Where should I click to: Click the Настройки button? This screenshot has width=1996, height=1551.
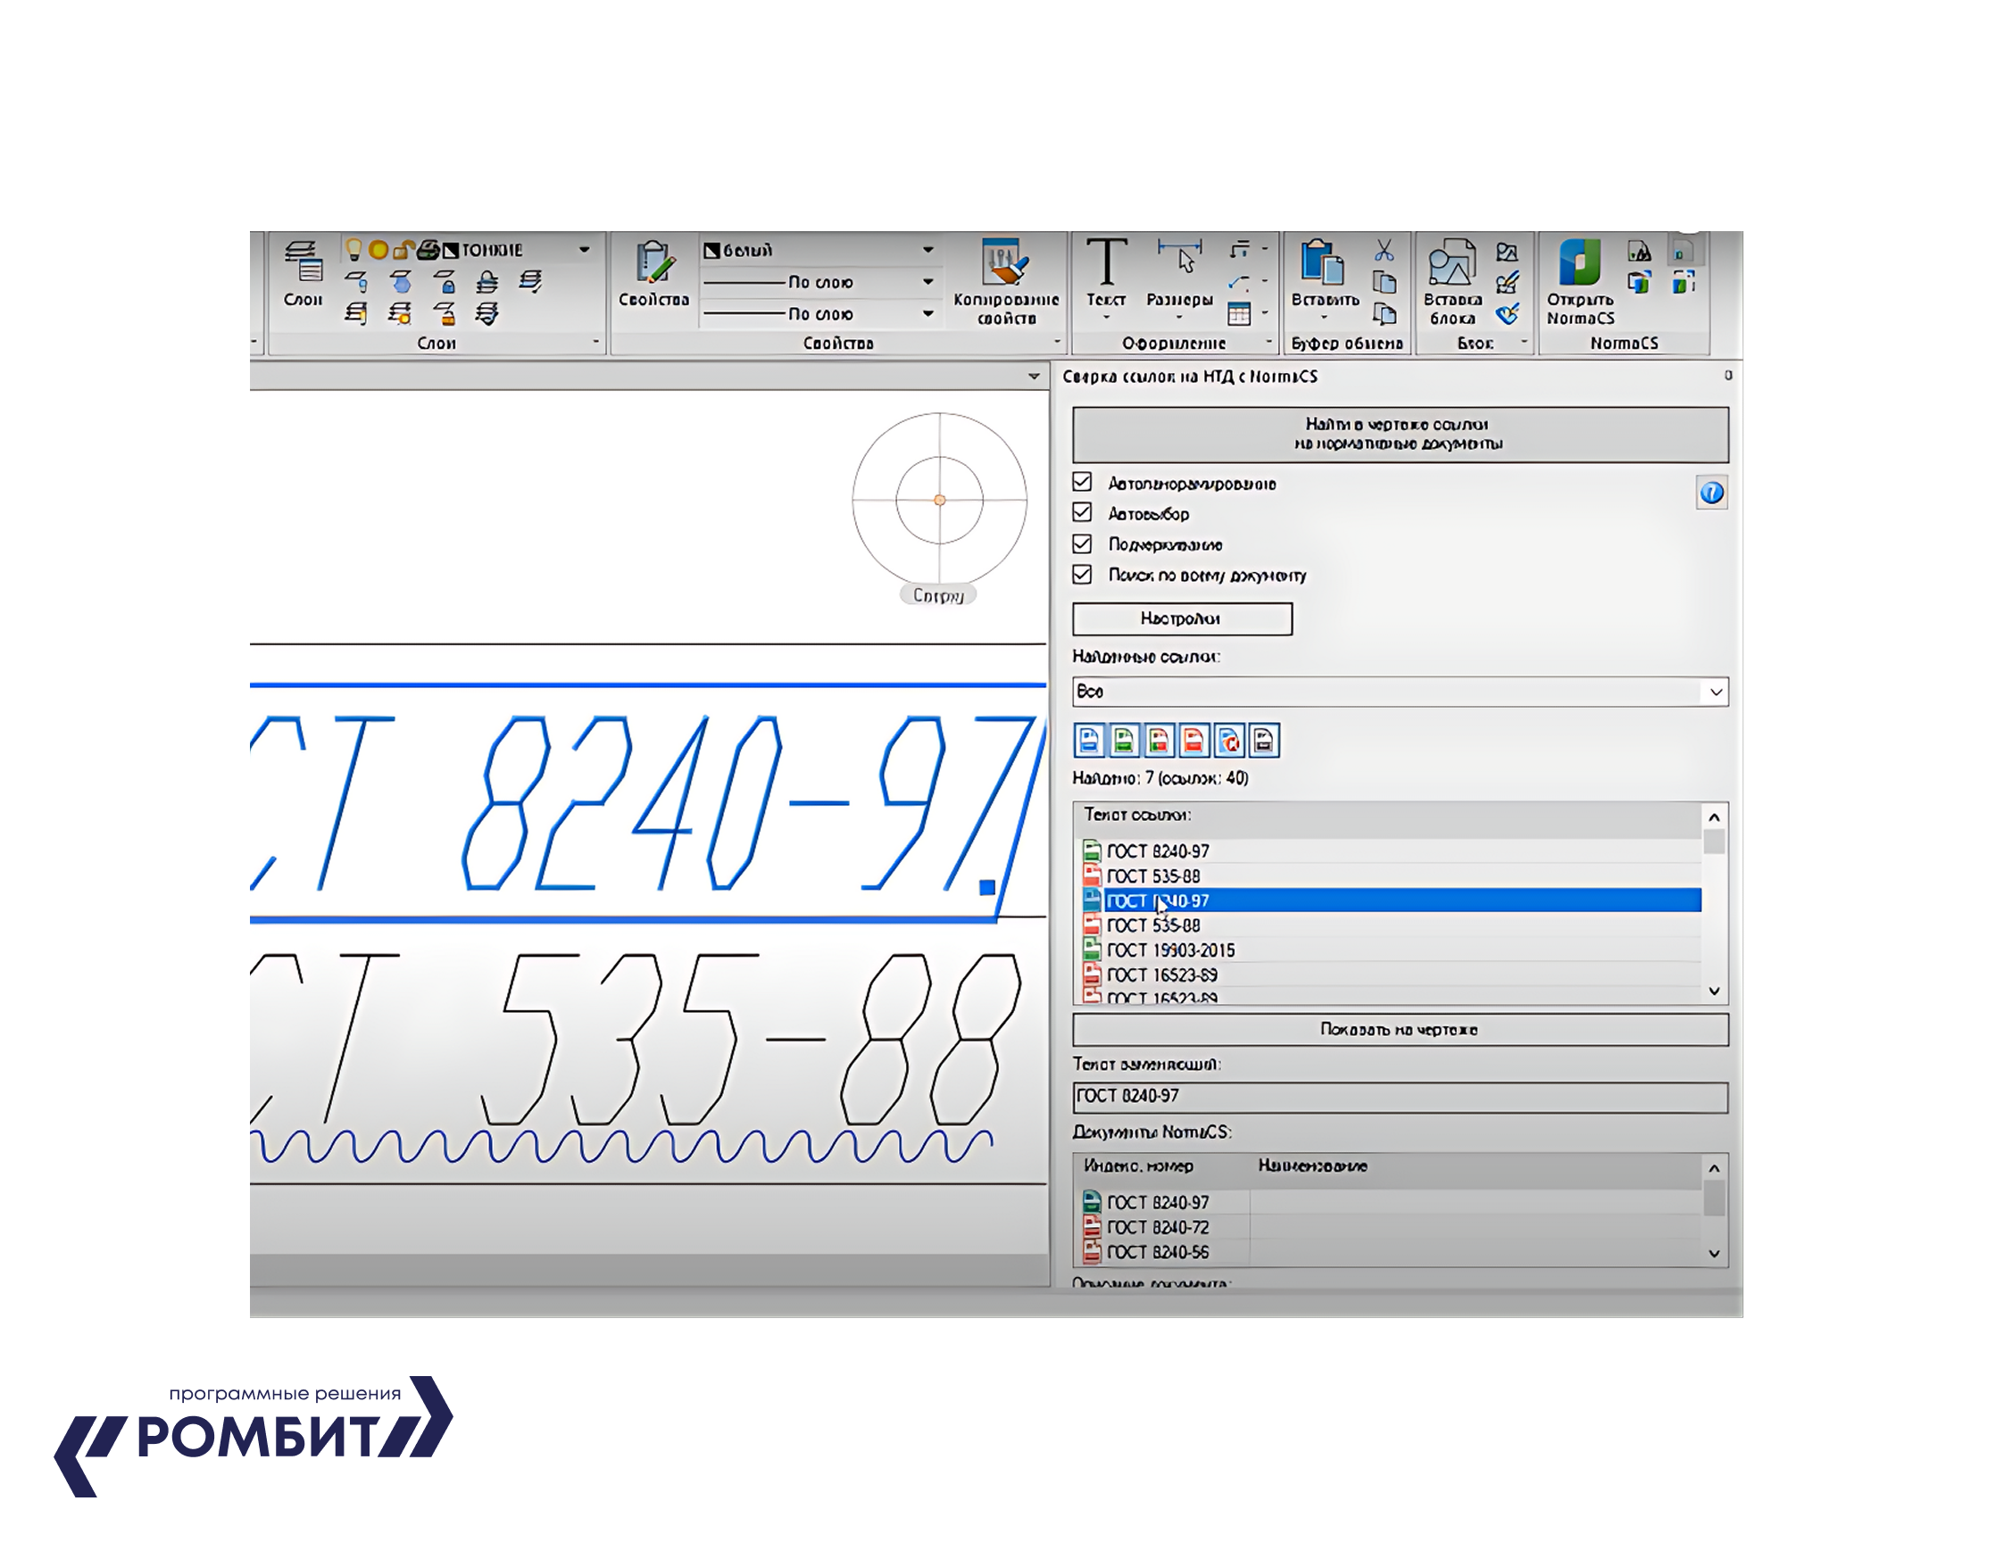click(1181, 618)
